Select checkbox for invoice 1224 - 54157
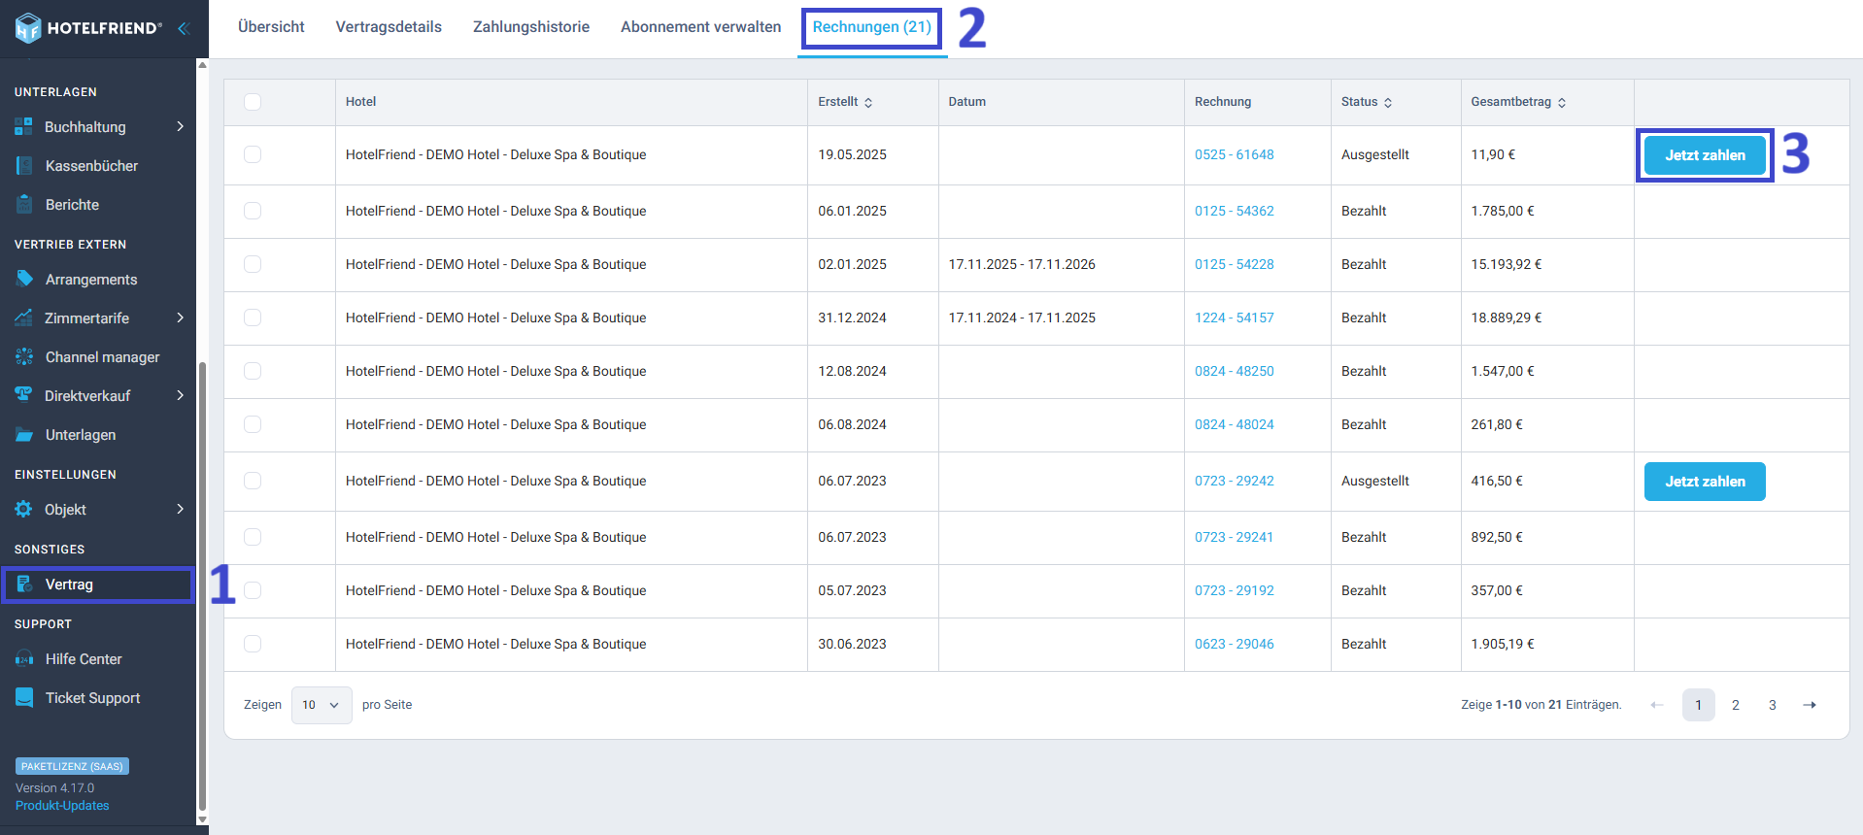Screen dimensions: 1863x835 point(253,317)
